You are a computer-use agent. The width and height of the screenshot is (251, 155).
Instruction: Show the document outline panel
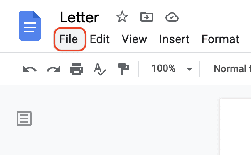[24, 119]
